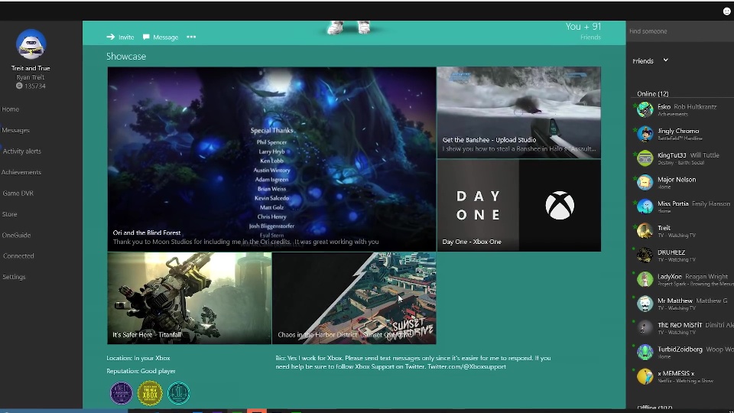Open OneGuide in the sidebar
Screen dimensions: 734x413
[x=16, y=235]
